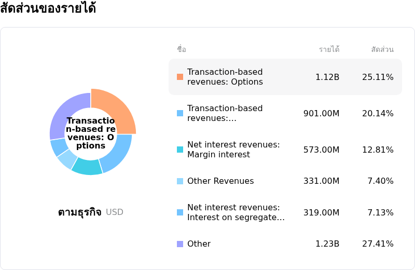Click the 12.81% proportion value
Viewport: 415px width, 270px height.
click(x=378, y=150)
